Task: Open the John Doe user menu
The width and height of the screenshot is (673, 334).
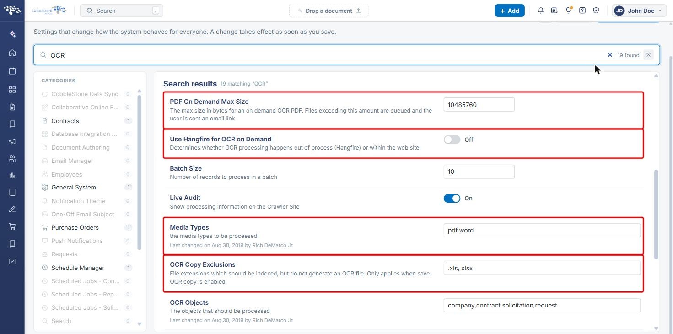Action: 639,11
